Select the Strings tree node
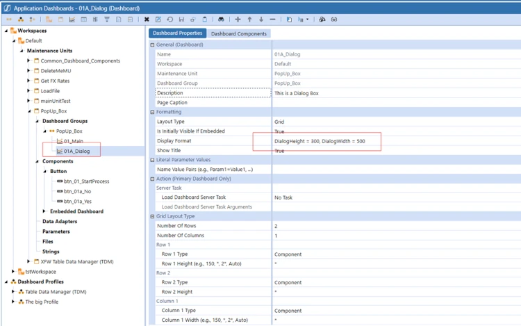 pyautogui.click(x=51, y=252)
